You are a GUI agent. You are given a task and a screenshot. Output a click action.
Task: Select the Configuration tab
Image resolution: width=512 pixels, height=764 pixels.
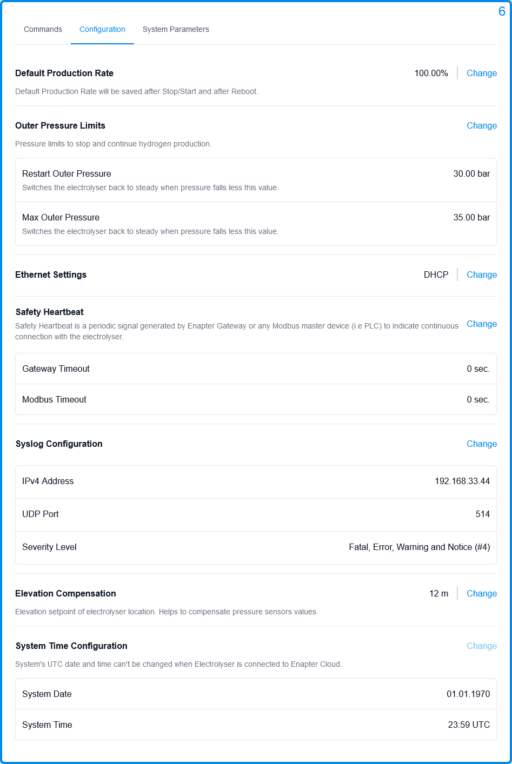coord(102,29)
